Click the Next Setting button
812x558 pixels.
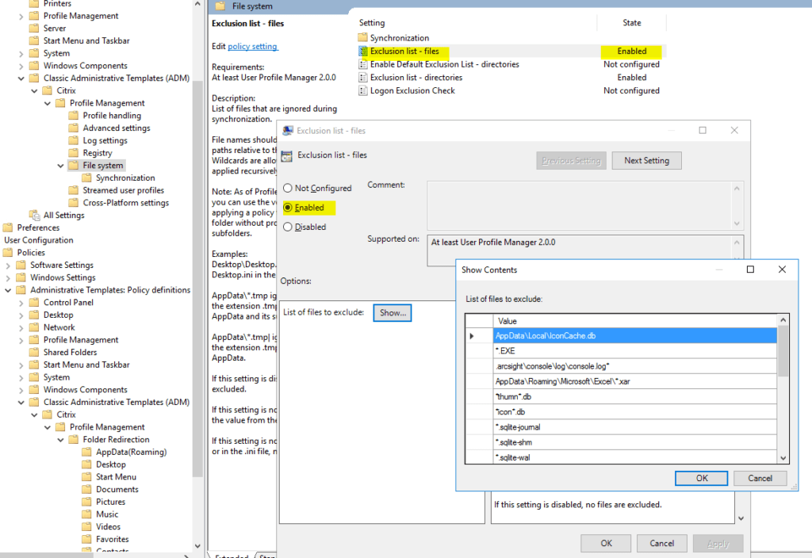click(x=646, y=160)
